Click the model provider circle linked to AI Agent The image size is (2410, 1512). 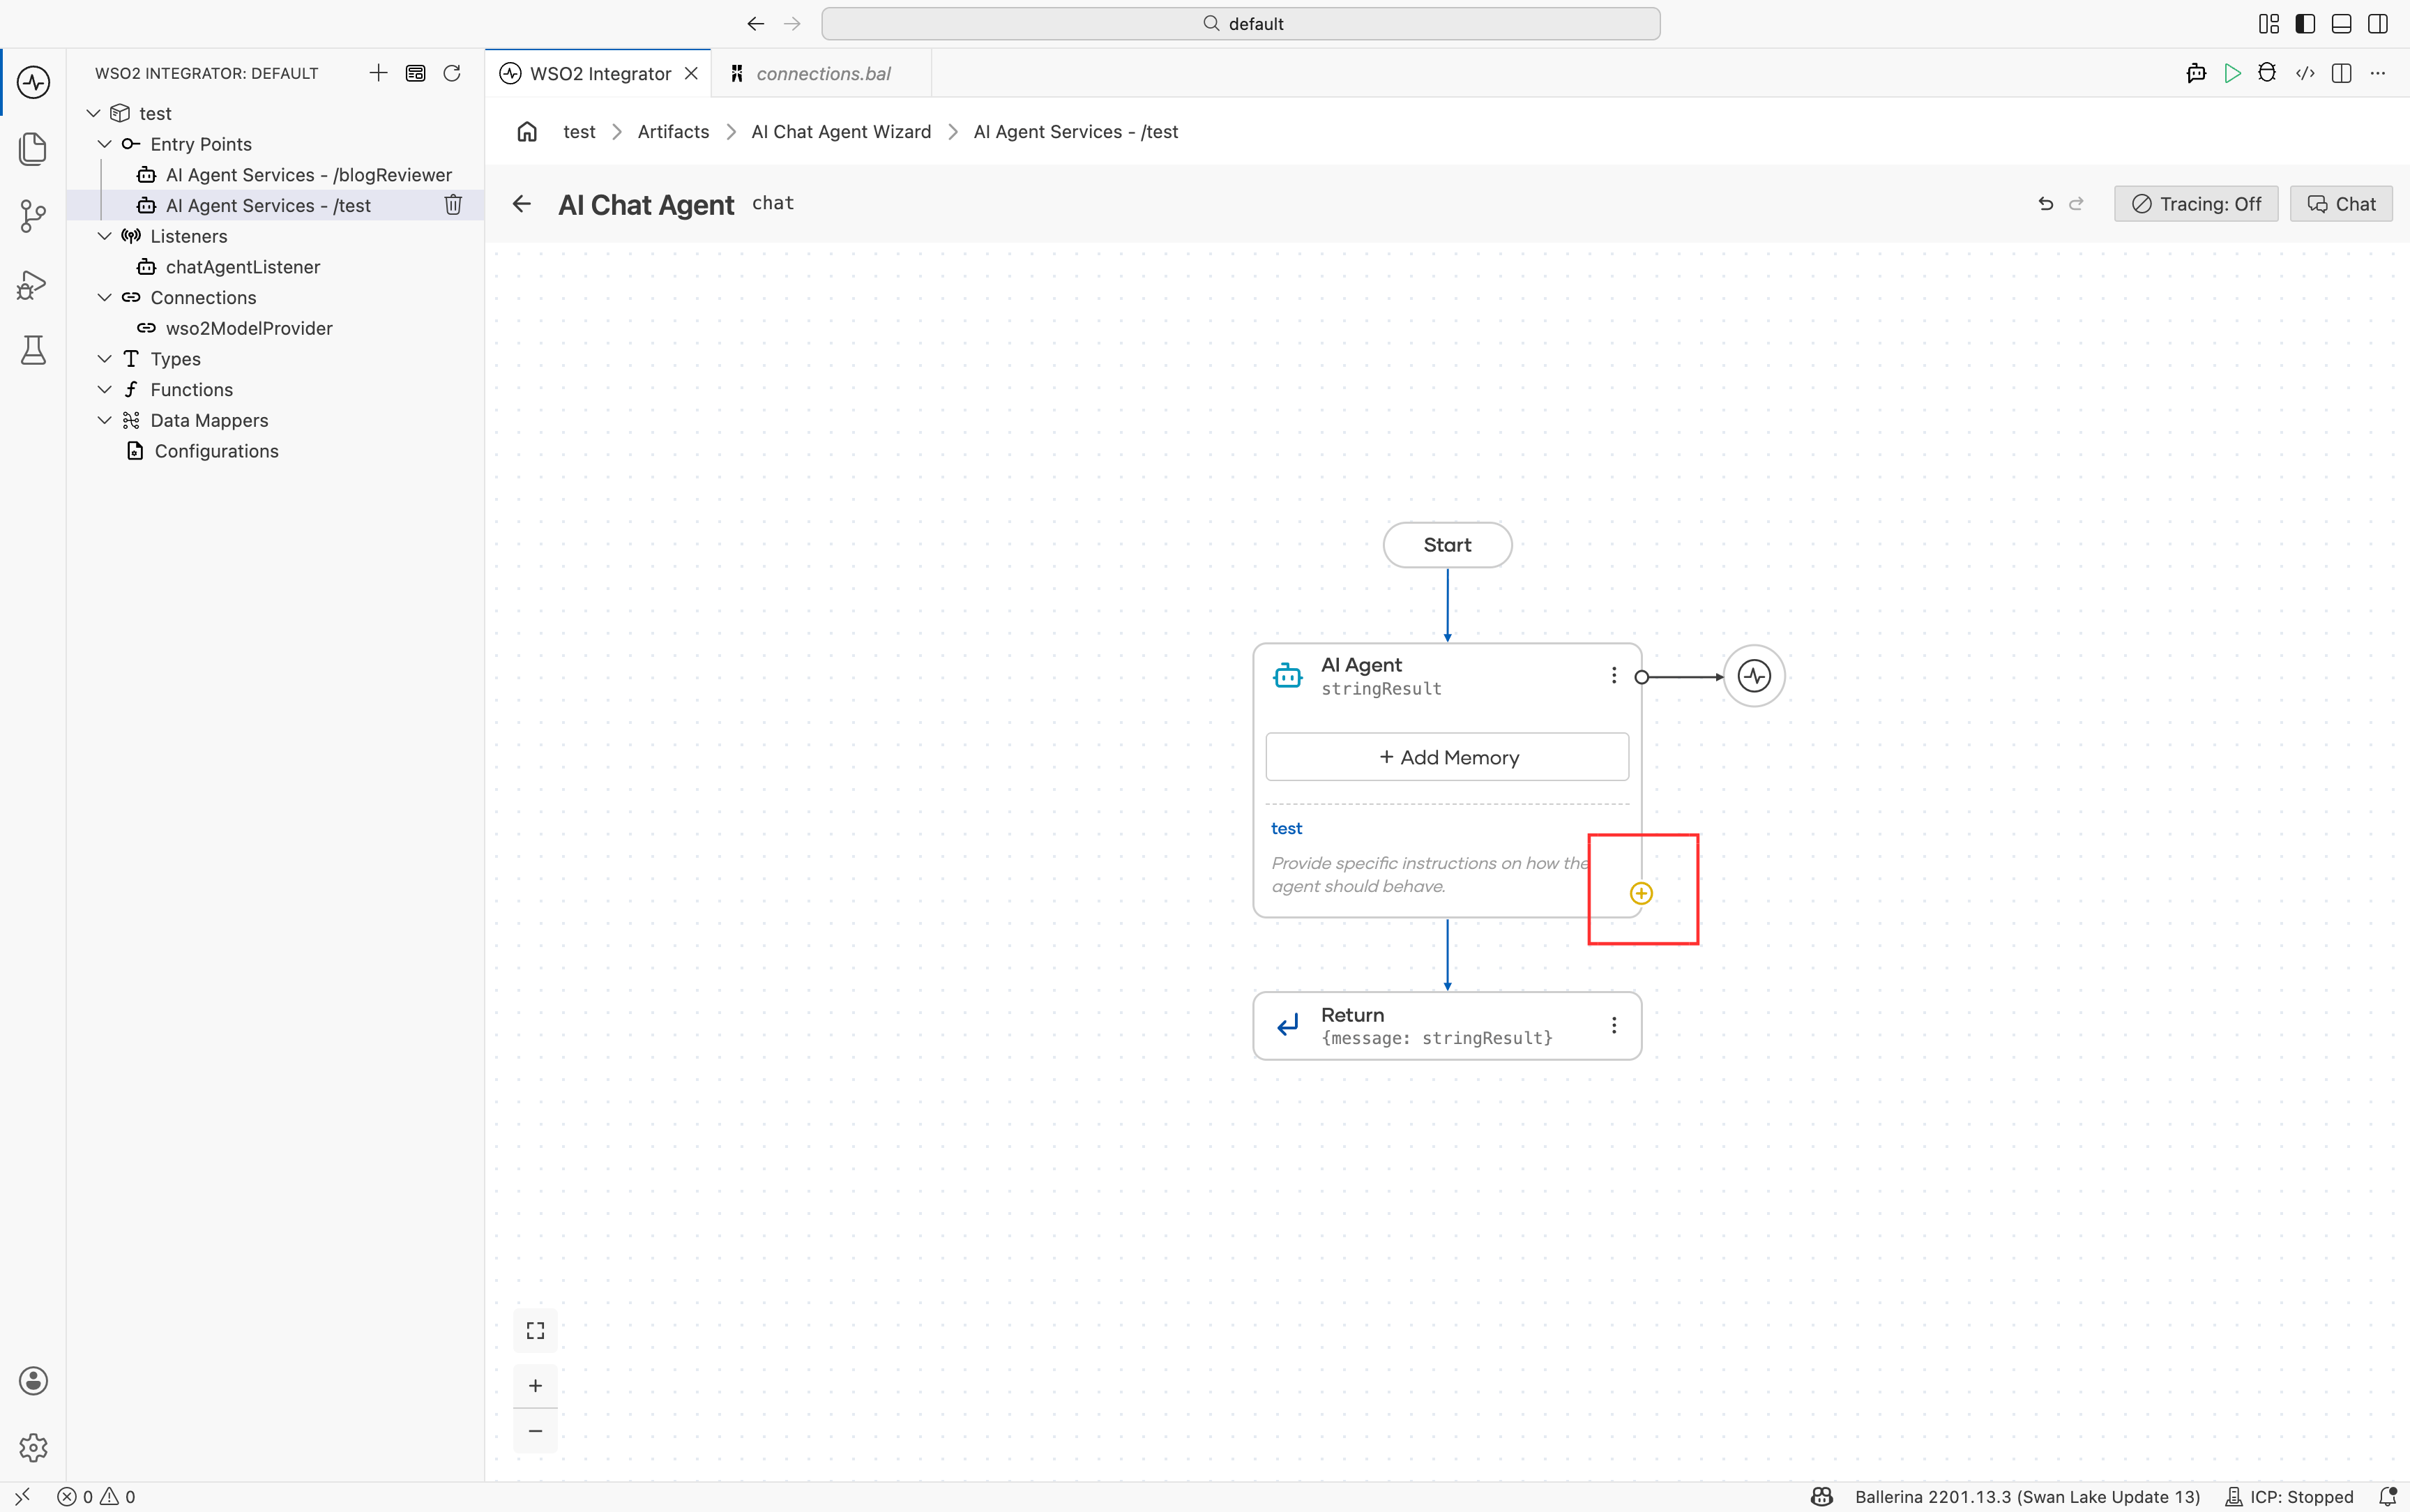[x=1755, y=677]
